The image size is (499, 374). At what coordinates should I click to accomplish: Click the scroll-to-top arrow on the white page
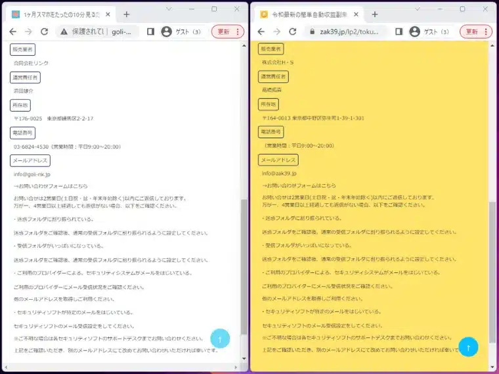click(220, 338)
